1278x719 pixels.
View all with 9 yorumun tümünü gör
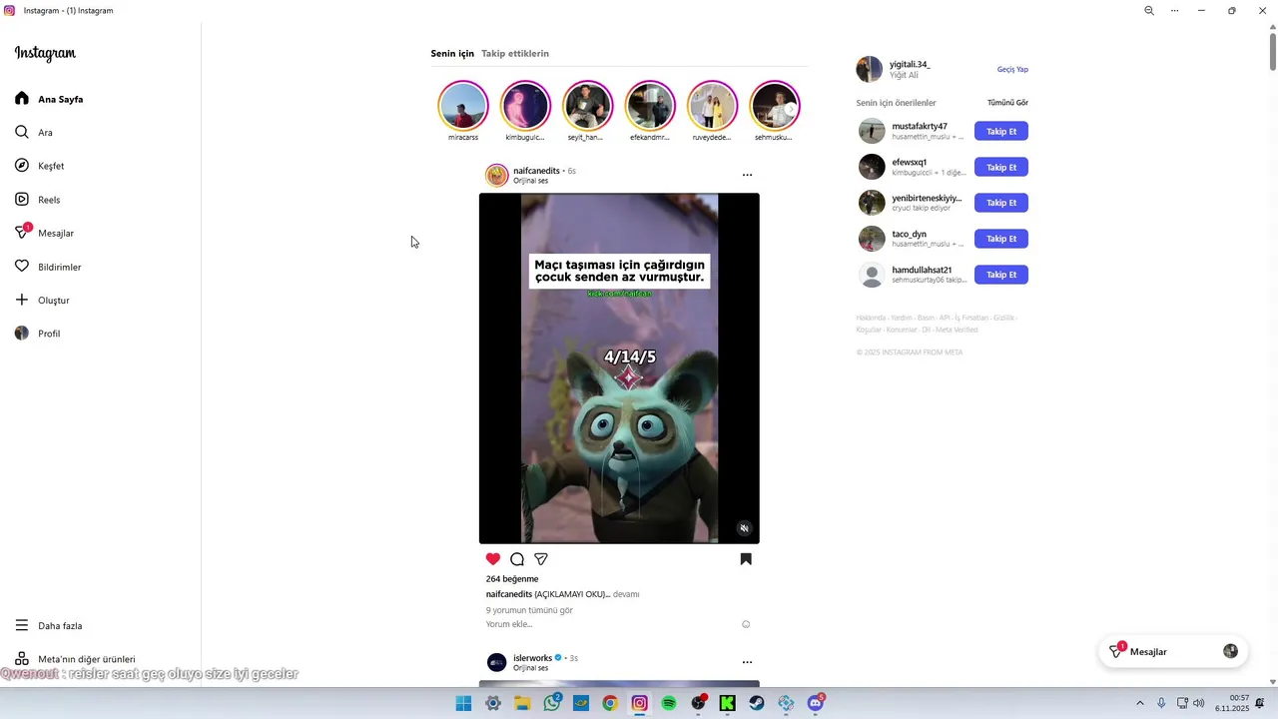pos(529,610)
